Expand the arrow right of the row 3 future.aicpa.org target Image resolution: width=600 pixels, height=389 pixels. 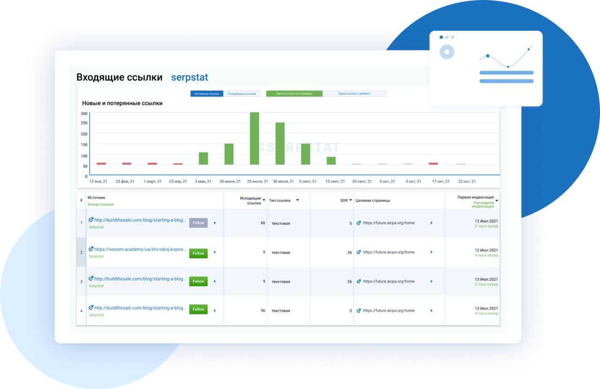(x=431, y=282)
